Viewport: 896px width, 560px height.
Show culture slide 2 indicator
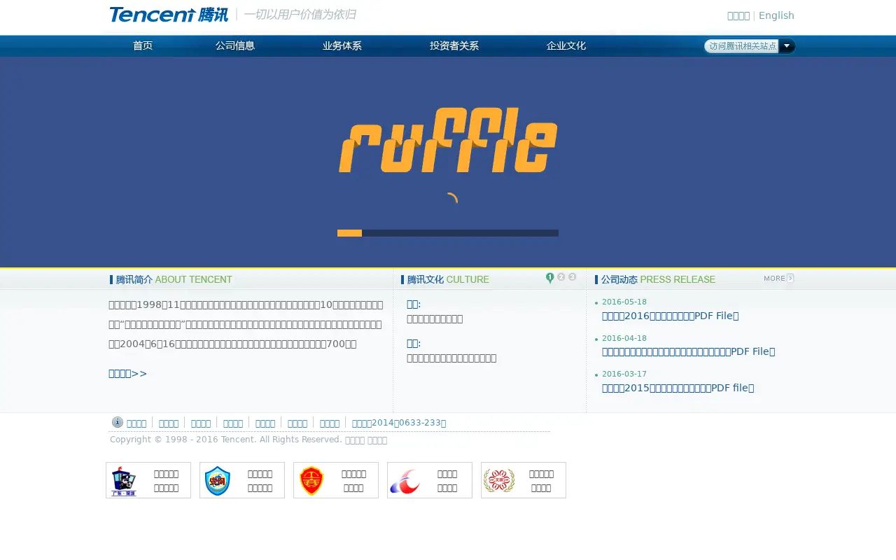point(561,277)
